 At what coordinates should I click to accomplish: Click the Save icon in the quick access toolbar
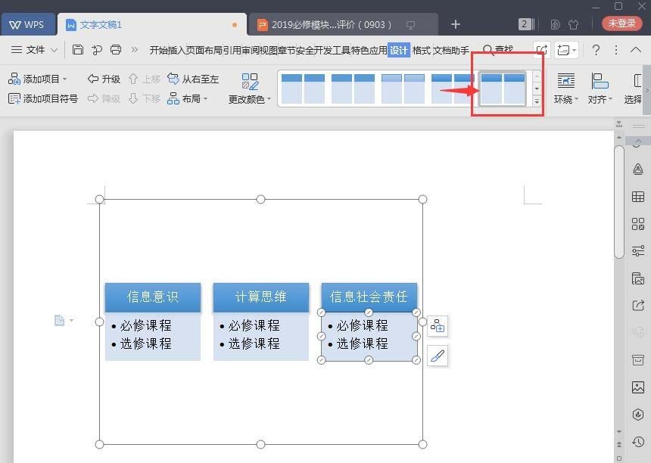tap(78, 50)
